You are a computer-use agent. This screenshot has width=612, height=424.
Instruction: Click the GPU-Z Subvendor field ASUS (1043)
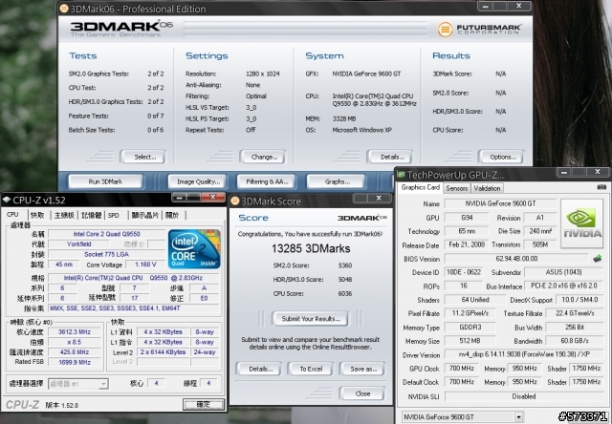(563, 272)
